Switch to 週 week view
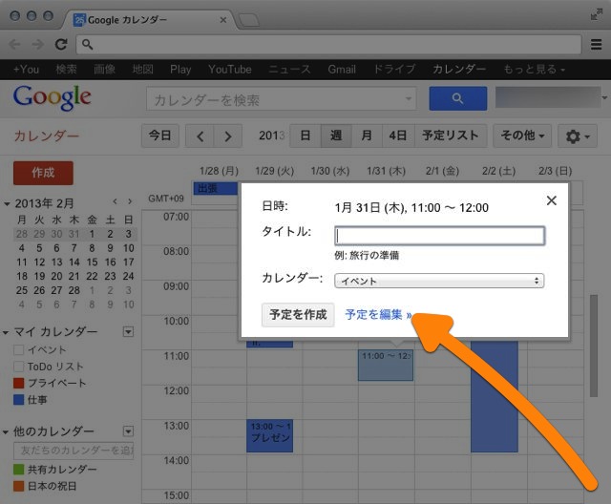The image size is (611, 504). point(336,136)
